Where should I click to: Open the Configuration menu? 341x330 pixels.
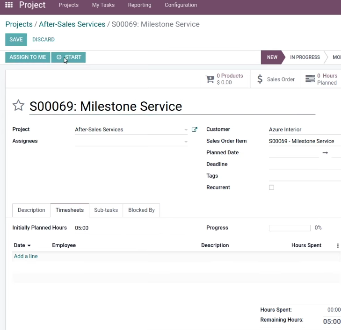[181, 5]
